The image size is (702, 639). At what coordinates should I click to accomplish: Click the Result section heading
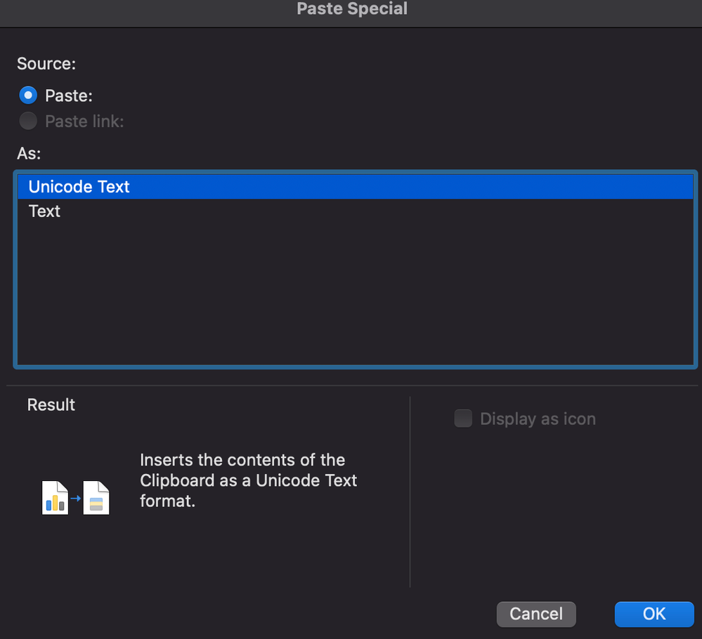(51, 405)
